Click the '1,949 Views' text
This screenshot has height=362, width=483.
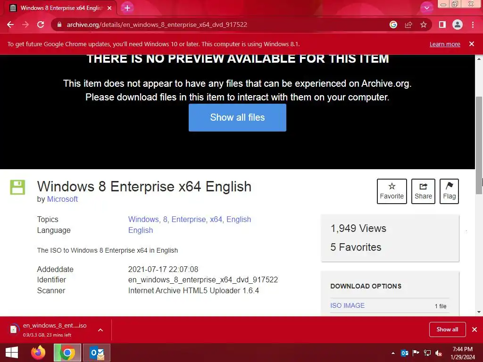[358, 229]
